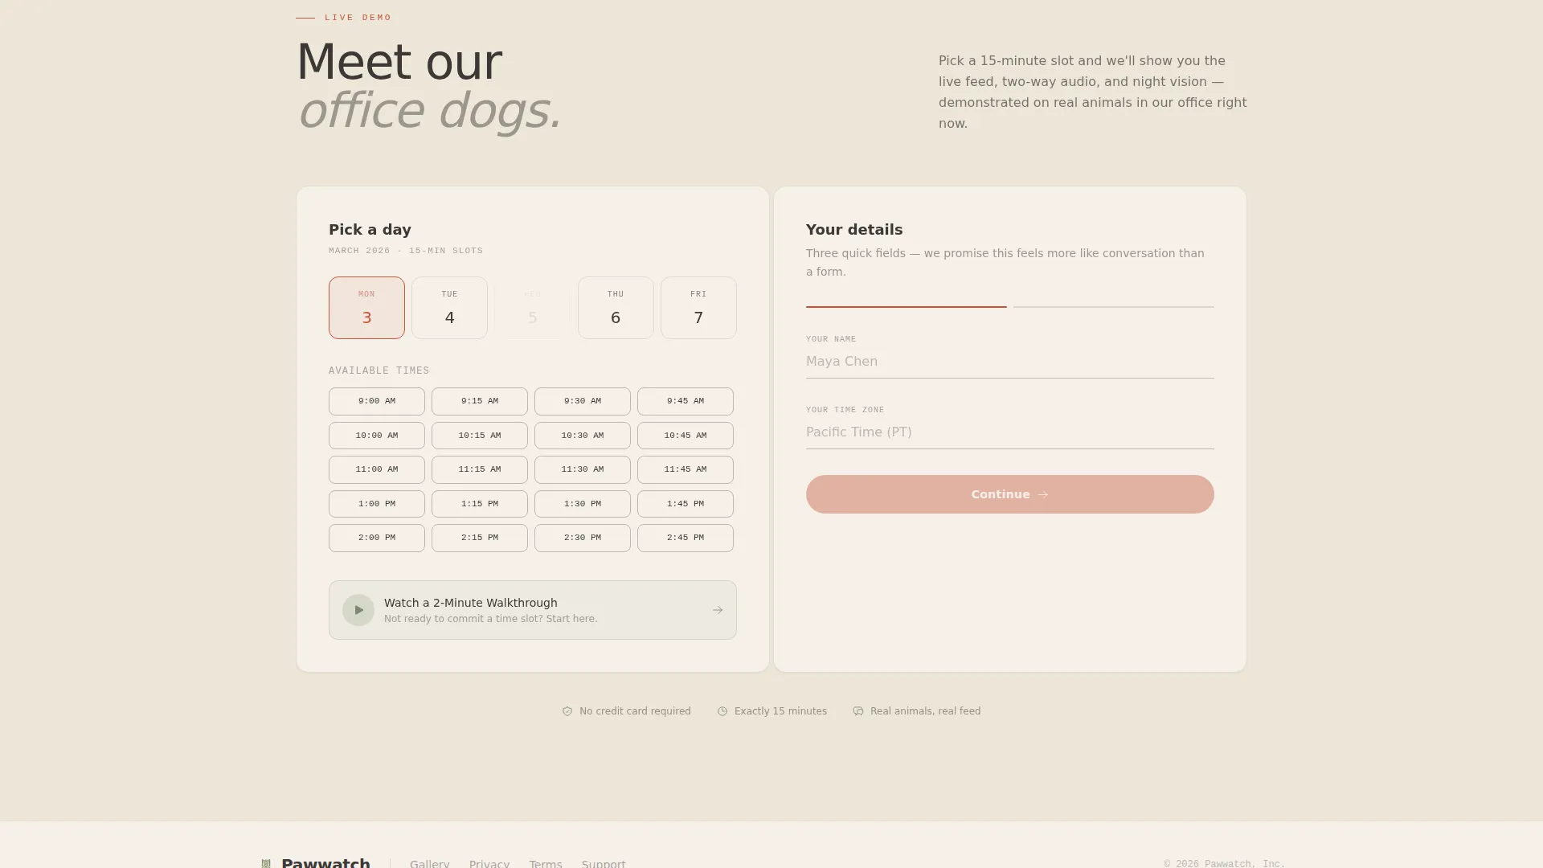1543x868 pixels.
Task: Pick the 9:30 AM time slot
Action: 583,401
